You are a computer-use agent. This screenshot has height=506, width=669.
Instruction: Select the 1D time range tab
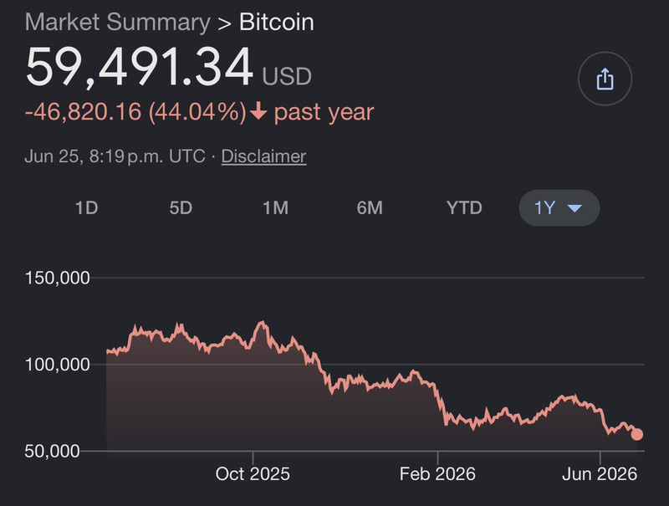click(x=87, y=208)
